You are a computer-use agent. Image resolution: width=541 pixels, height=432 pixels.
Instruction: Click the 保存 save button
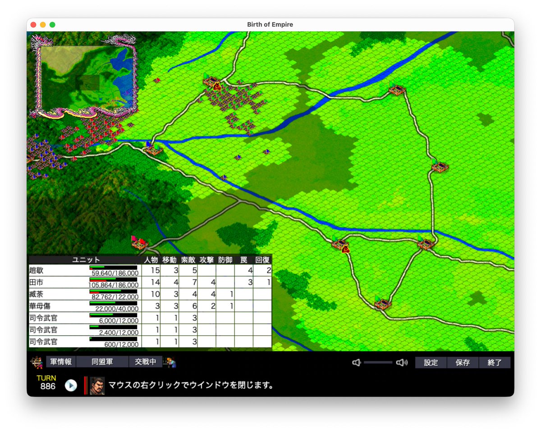pos(463,362)
